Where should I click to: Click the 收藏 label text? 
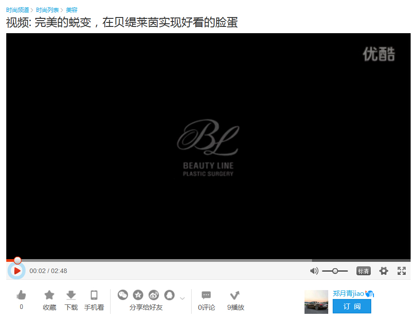[49, 308]
